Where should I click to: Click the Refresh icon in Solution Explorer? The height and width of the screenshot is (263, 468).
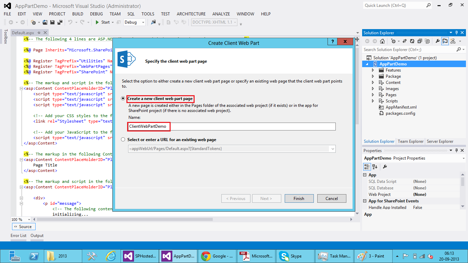(412, 41)
